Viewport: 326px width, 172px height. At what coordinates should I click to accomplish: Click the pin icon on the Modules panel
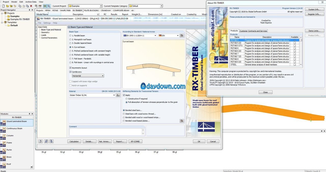tap(29, 114)
